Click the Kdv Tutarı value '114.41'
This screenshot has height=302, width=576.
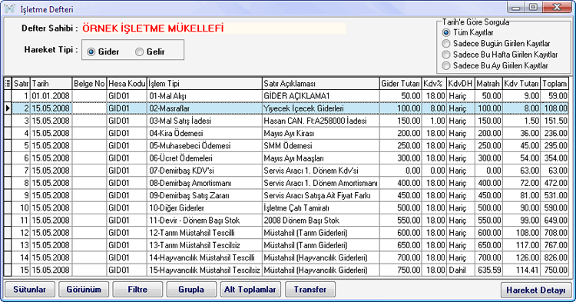click(521, 270)
